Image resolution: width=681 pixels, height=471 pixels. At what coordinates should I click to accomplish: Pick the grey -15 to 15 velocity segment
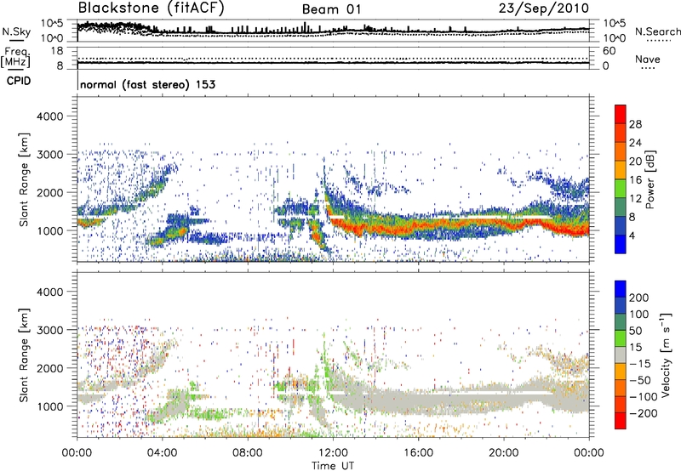[x=621, y=355]
